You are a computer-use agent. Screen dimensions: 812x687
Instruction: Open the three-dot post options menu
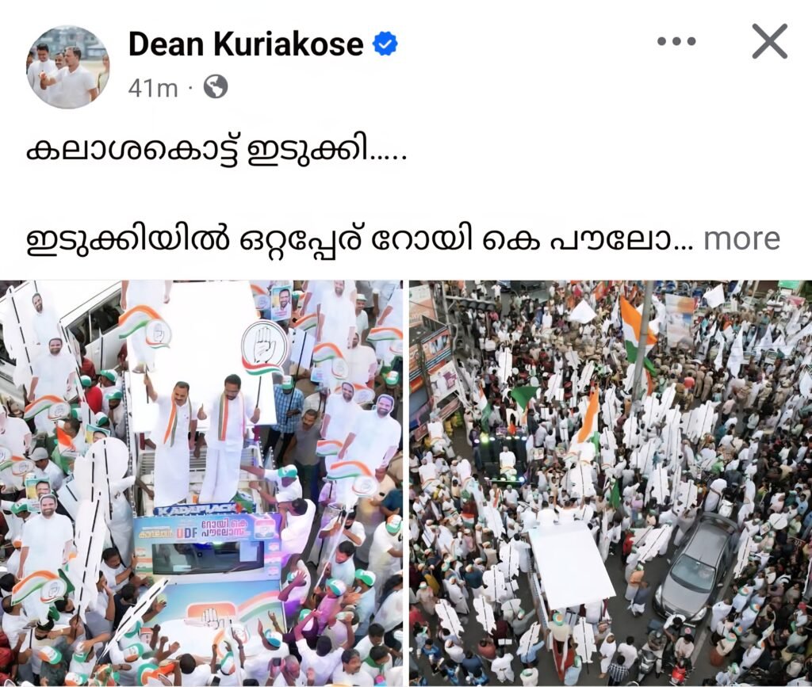[676, 41]
